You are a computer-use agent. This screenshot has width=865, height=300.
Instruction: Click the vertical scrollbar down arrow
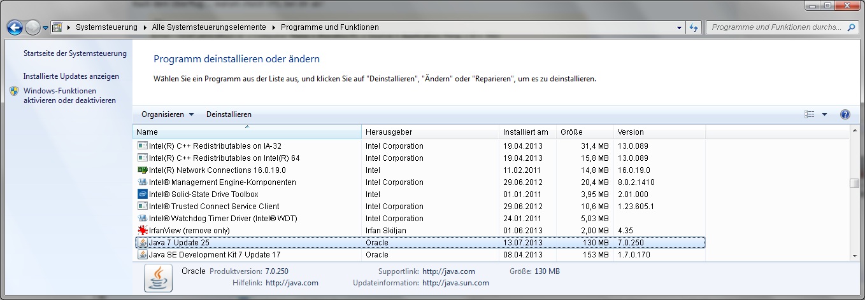(x=855, y=255)
